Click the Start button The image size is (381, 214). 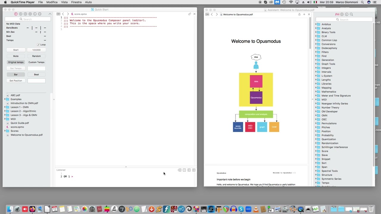16,50
